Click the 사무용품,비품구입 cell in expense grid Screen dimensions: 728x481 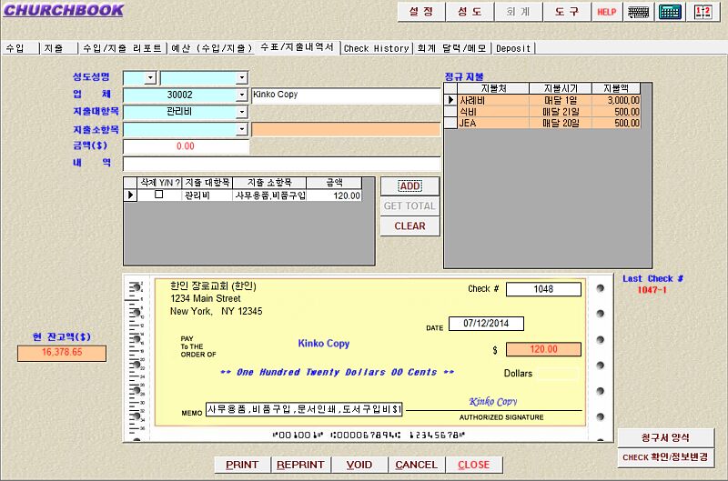pyautogui.click(x=269, y=195)
